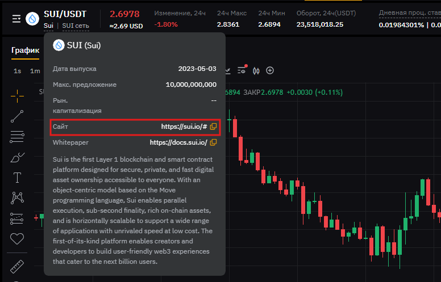Switch to the График tab
The width and height of the screenshot is (441, 282).
25,50
